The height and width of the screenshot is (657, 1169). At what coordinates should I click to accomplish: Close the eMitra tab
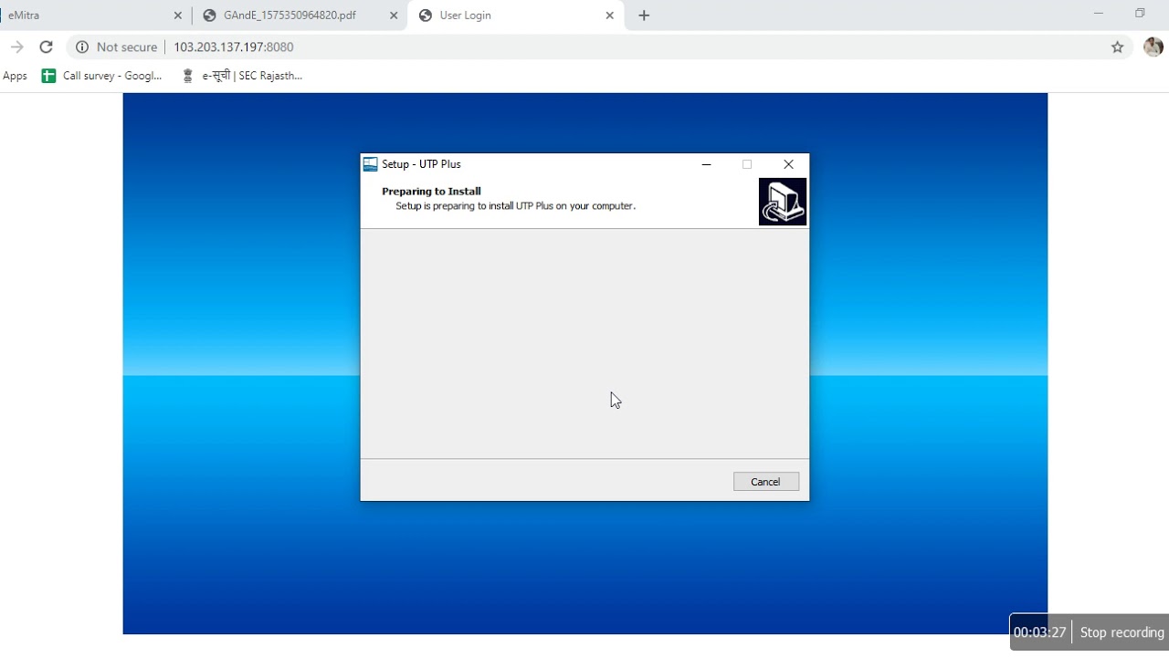177,16
